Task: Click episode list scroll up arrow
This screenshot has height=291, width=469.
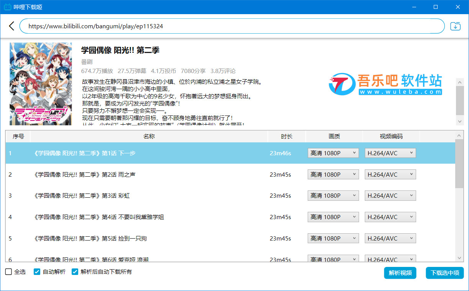Action: tap(459, 135)
